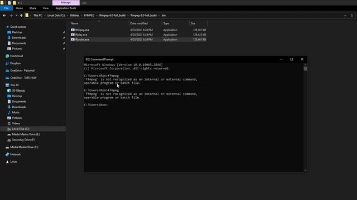
Task: Click Quick Access Toolbar customize dropdown
Action: 18,3
